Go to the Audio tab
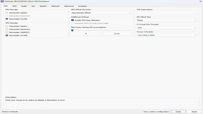 pyautogui.click(x=24, y=6)
